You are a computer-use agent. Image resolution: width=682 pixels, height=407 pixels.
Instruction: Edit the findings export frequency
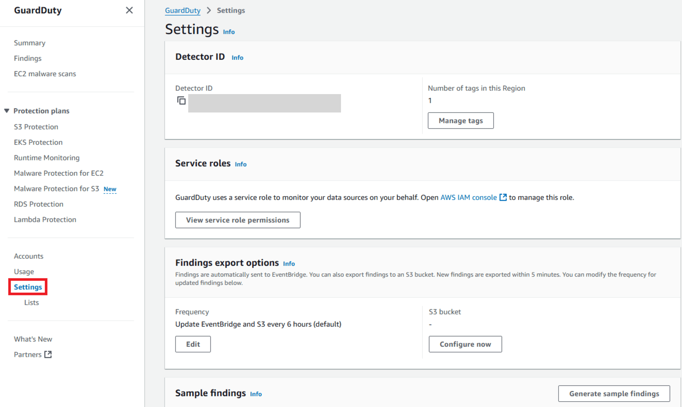(193, 344)
